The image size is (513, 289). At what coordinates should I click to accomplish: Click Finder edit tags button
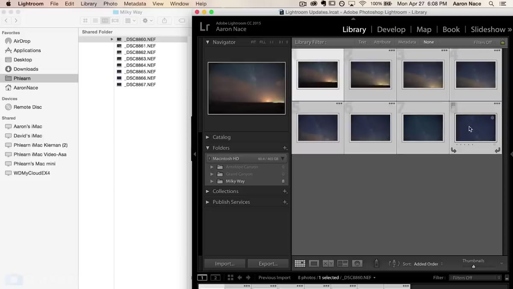click(182, 21)
